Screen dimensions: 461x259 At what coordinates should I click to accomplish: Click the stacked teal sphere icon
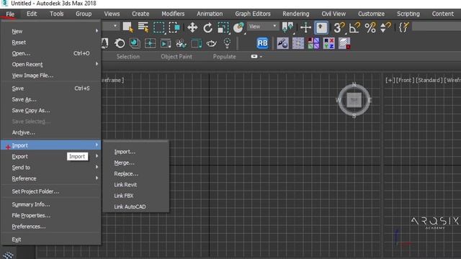point(135,43)
